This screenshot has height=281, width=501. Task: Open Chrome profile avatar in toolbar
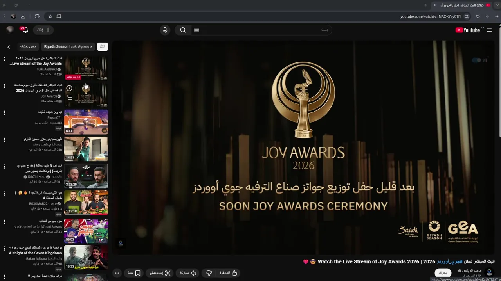13,16
